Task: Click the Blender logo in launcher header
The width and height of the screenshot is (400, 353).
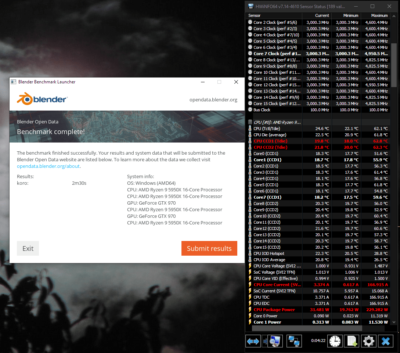Action: (x=42, y=99)
